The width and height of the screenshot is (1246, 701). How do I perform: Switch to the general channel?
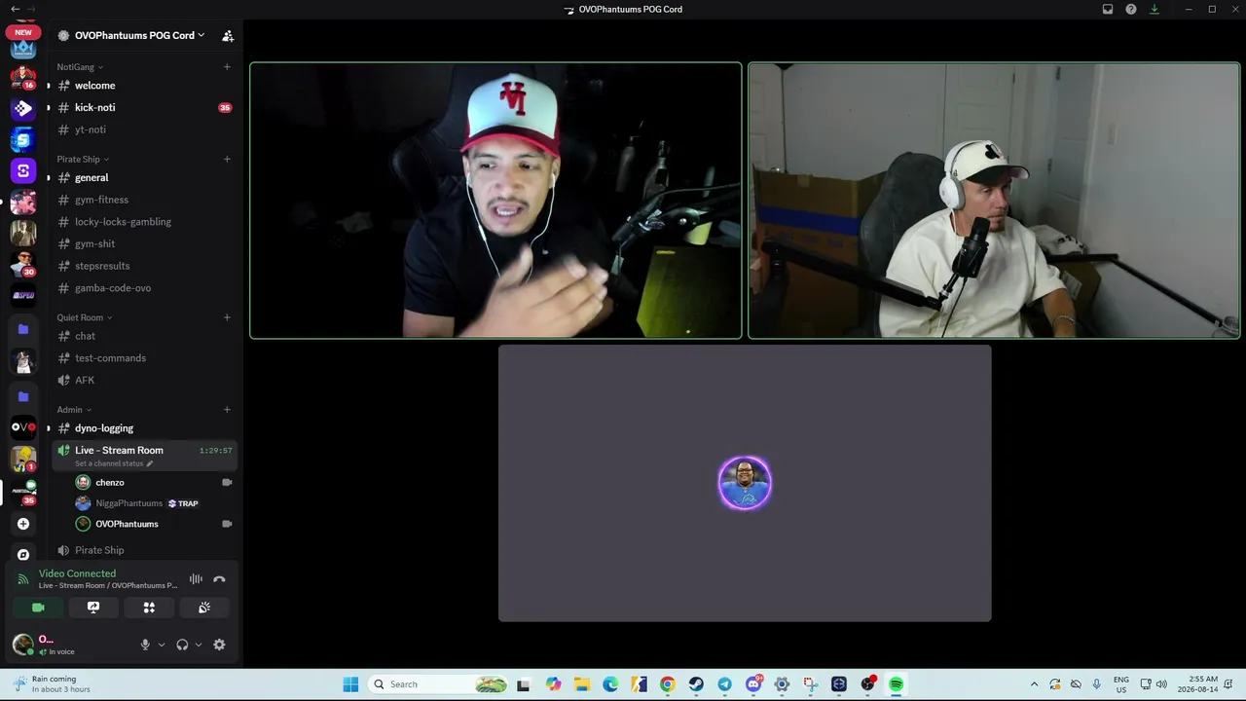(144, 178)
